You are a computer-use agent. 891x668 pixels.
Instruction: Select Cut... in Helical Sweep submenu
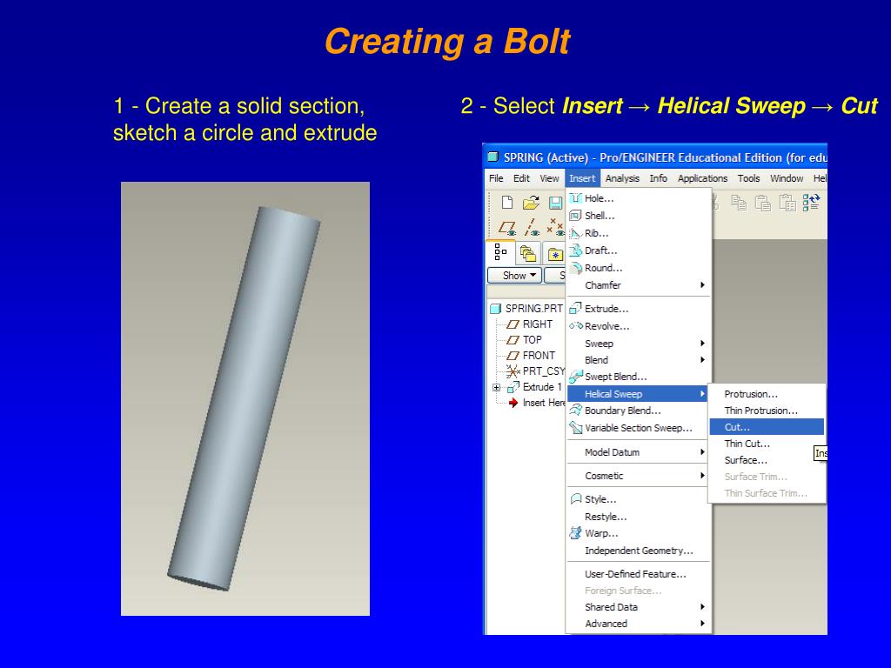tap(767, 426)
